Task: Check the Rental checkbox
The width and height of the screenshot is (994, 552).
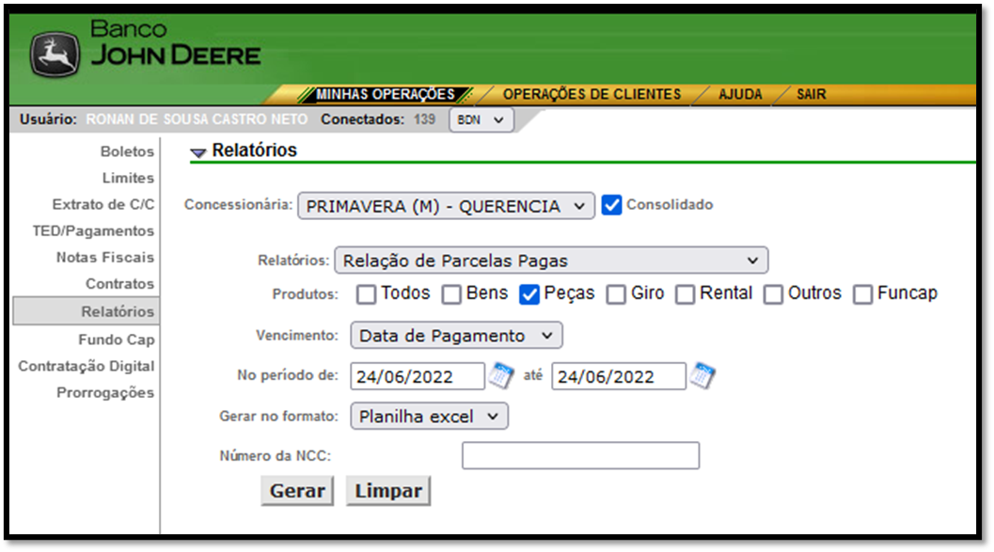Action: (685, 294)
